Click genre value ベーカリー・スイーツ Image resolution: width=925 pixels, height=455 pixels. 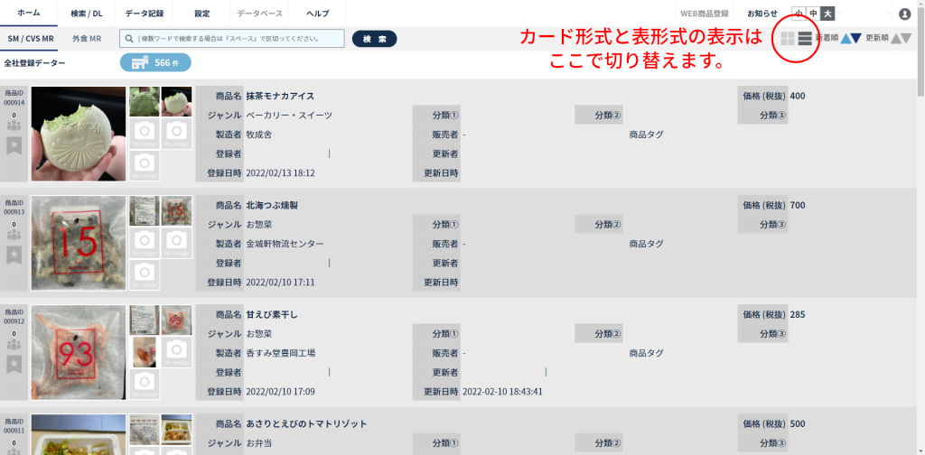click(x=289, y=116)
